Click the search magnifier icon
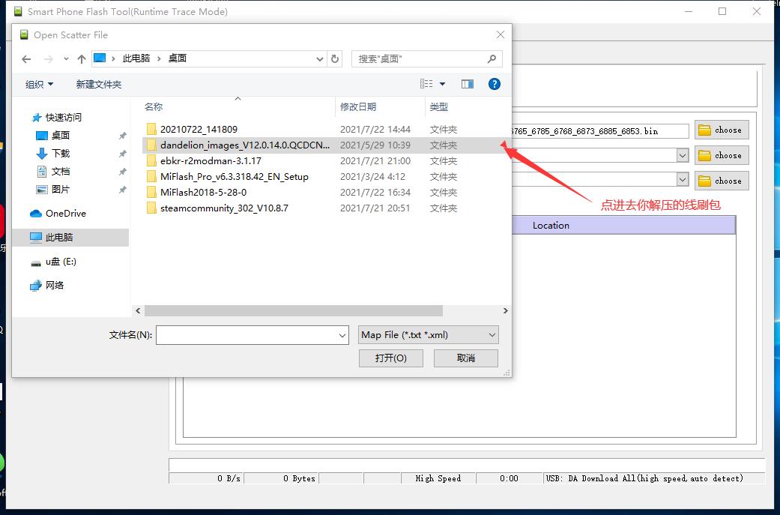This screenshot has width=780, height=515. (492, 58)
